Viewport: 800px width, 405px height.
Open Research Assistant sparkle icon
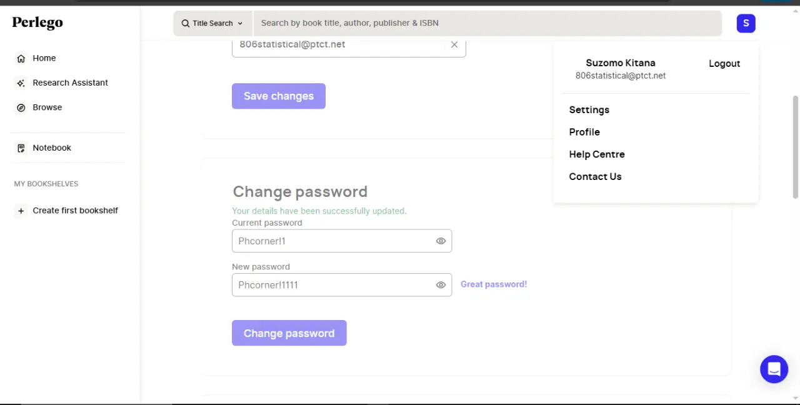(21, 83)
